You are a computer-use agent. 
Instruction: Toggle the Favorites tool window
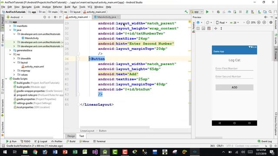[x=2, y=129]
